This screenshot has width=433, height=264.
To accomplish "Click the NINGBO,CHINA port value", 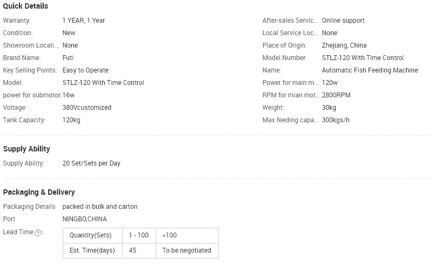I will (x=84, y=219).
